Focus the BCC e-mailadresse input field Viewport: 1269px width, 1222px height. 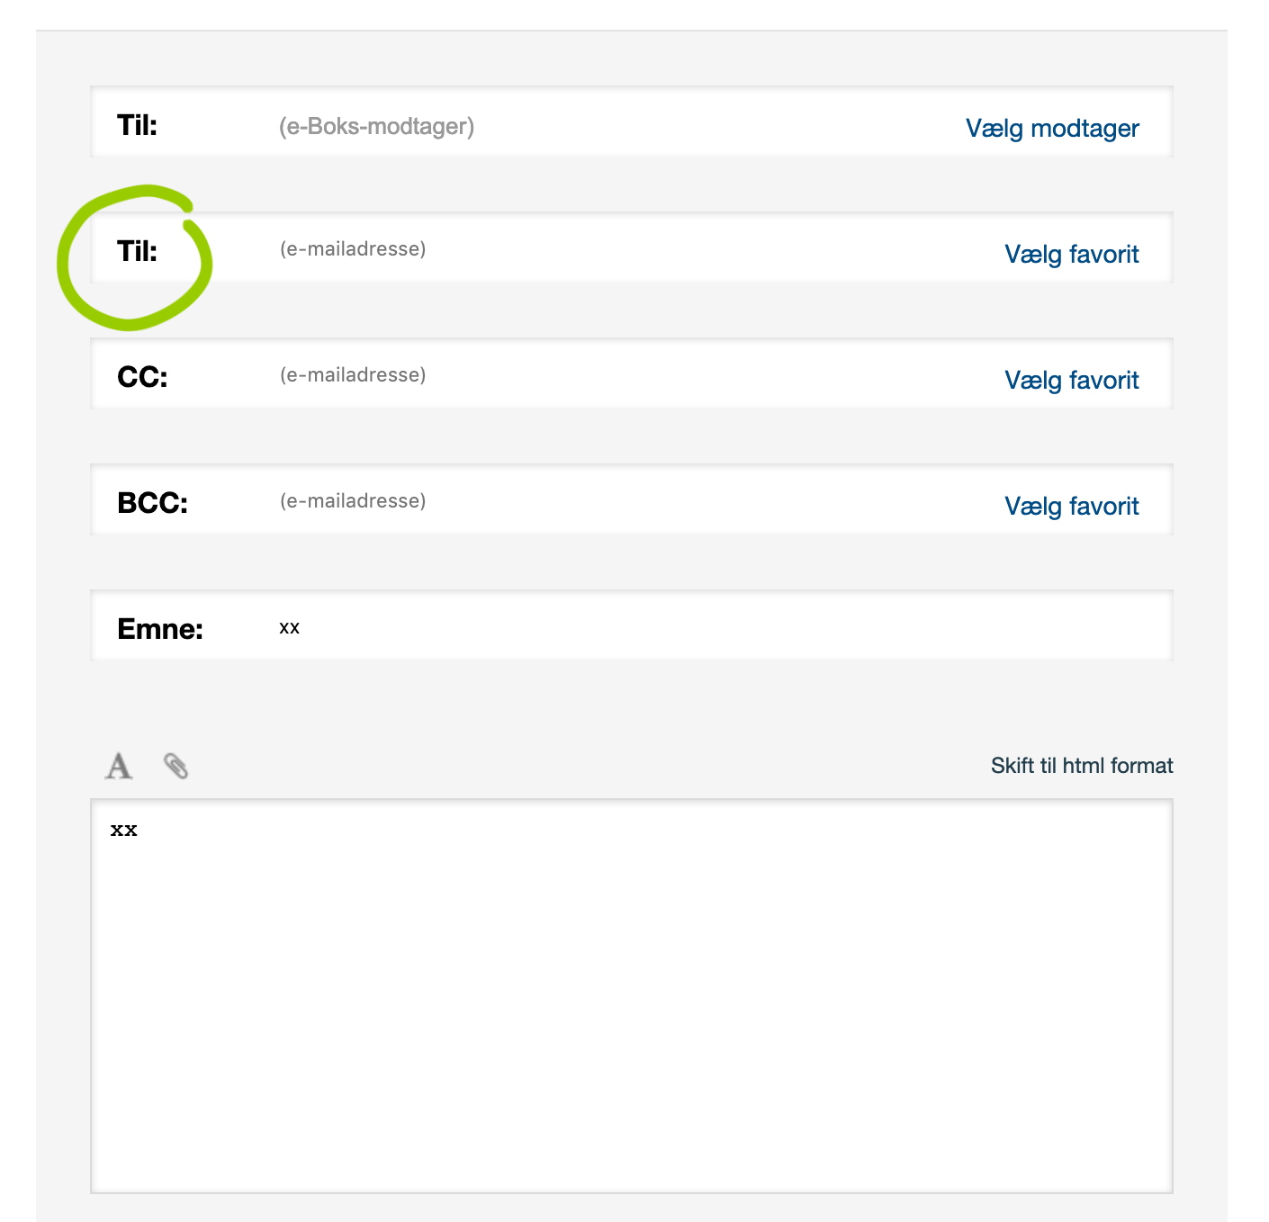(630, 500)
